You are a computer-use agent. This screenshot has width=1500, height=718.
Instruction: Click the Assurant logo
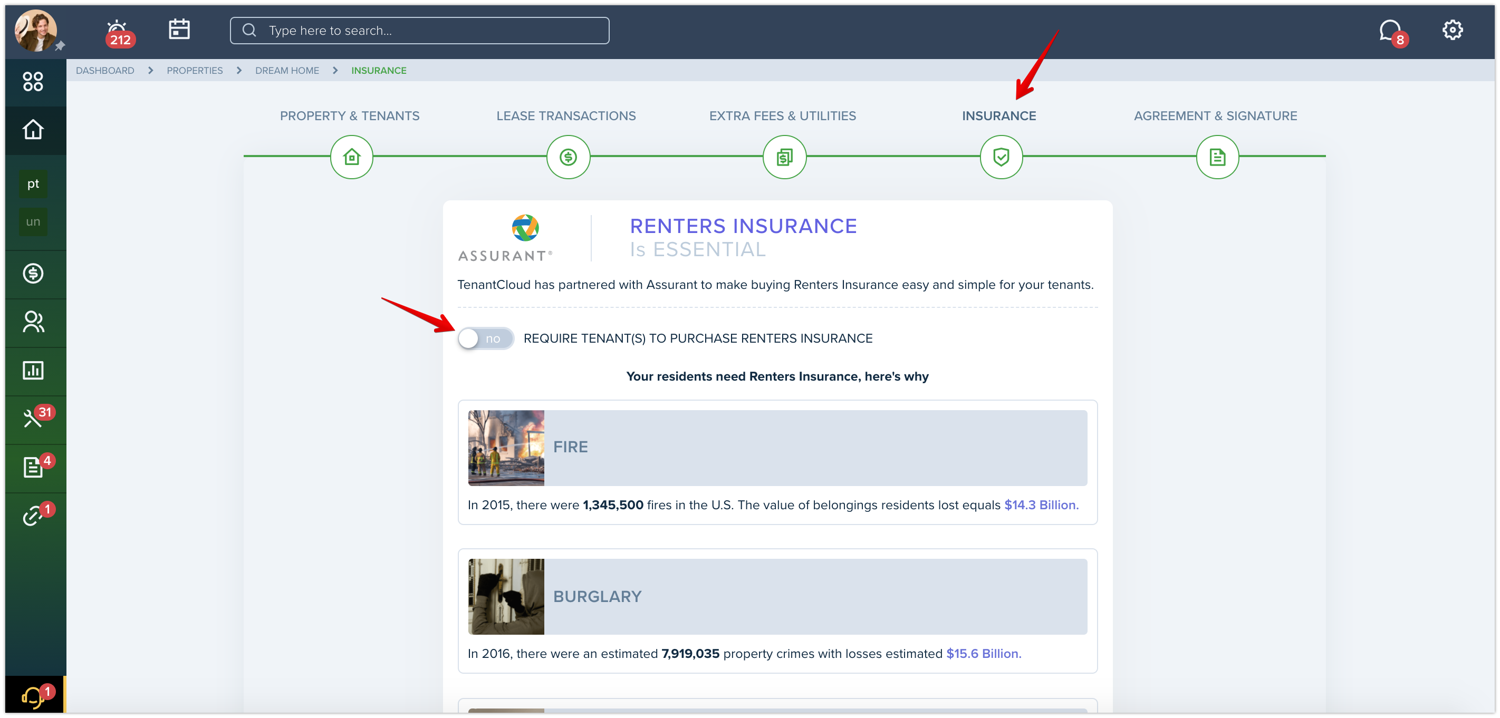click(x=505, y=238)
